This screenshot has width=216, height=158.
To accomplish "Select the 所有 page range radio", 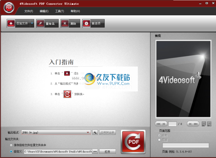I will [159, 135].
